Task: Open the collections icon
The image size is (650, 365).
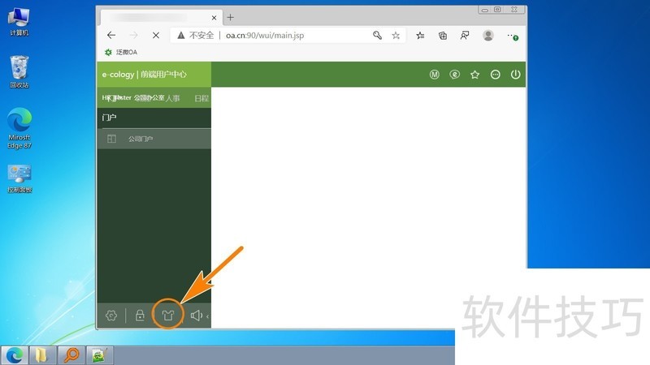Action: pyautogui.click(x=443, y=36)
